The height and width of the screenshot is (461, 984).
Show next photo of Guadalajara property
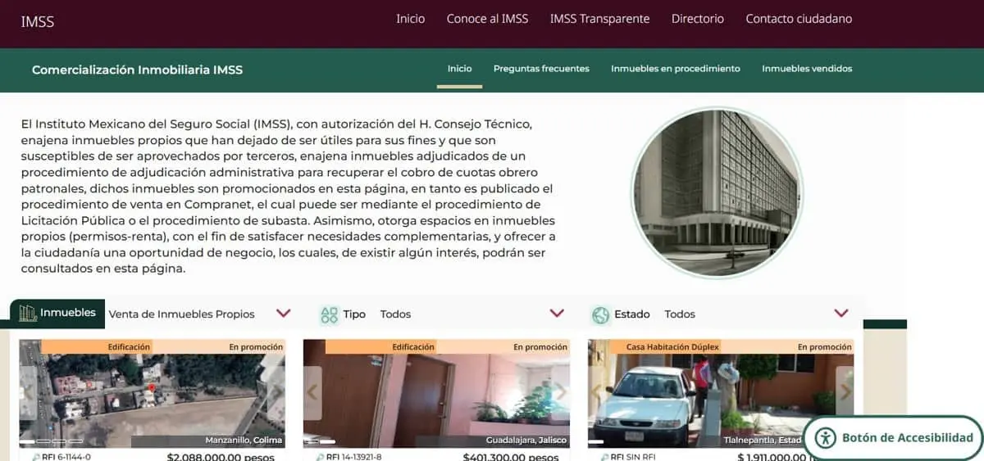click(560, 393)
